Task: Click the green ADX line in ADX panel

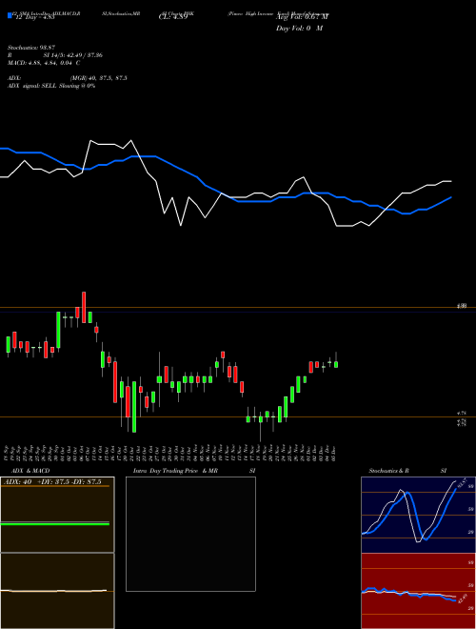Action: point(55,524)
